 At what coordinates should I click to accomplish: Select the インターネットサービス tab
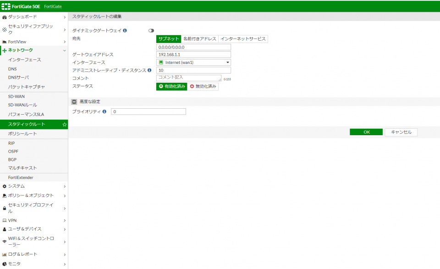pos(243,39)
